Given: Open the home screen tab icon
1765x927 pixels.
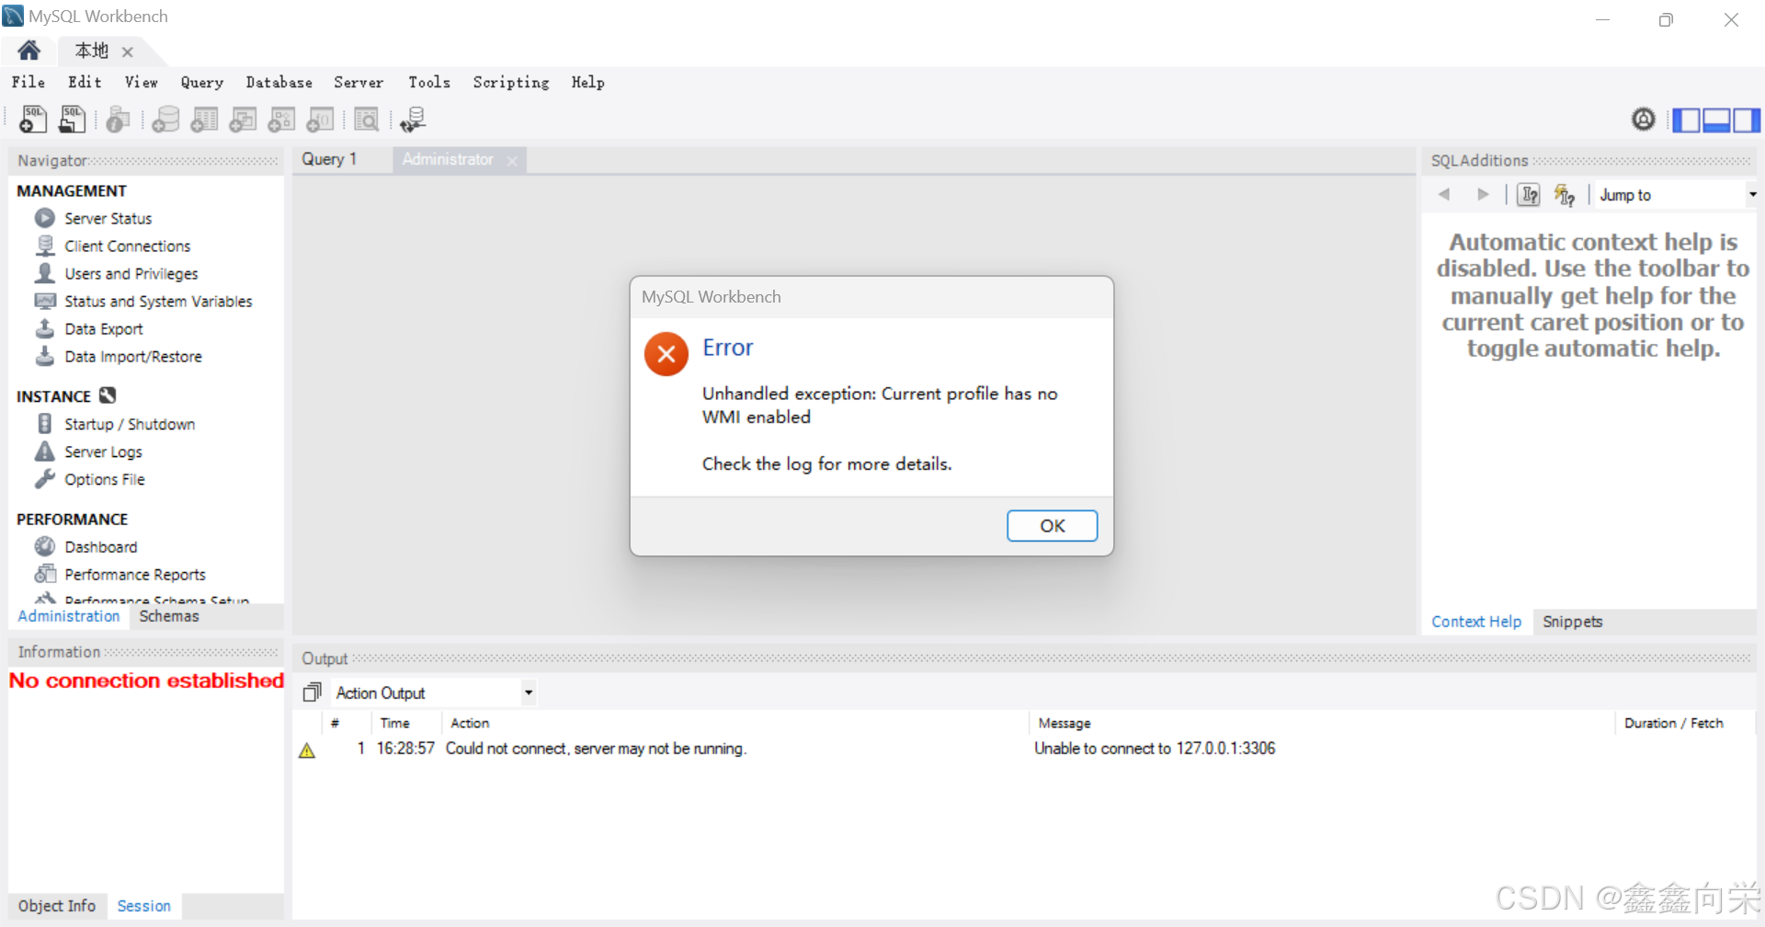Looking at the screenshot, I should (29, 51).
